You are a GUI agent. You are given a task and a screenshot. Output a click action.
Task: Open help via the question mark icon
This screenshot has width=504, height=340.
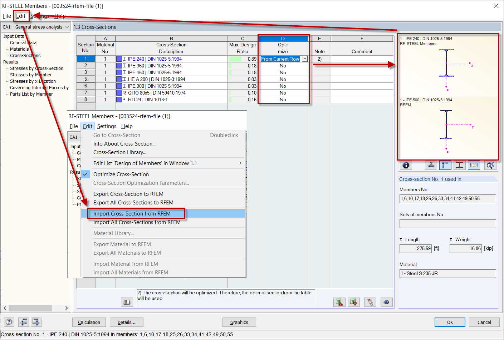click(9, 322)
